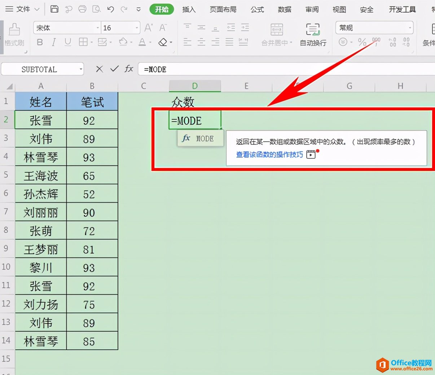Screen dimensions: 435x375
Task: Click the currency format icon
Action: (x=343, y=42)
